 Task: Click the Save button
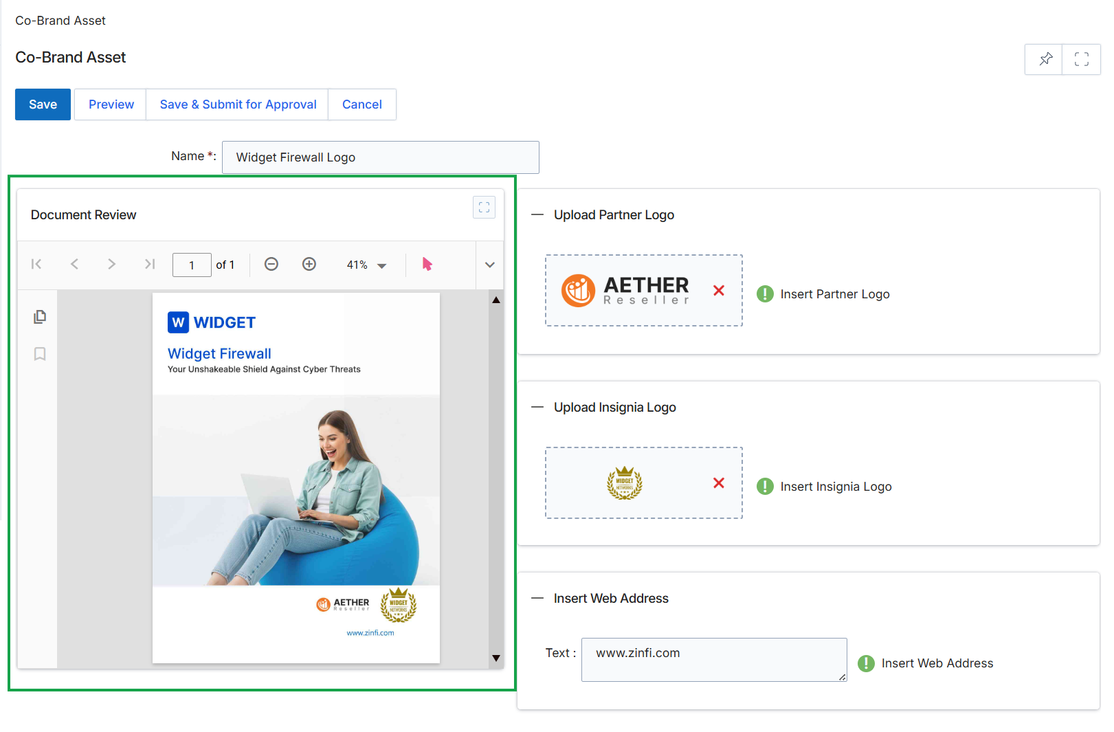43,104
